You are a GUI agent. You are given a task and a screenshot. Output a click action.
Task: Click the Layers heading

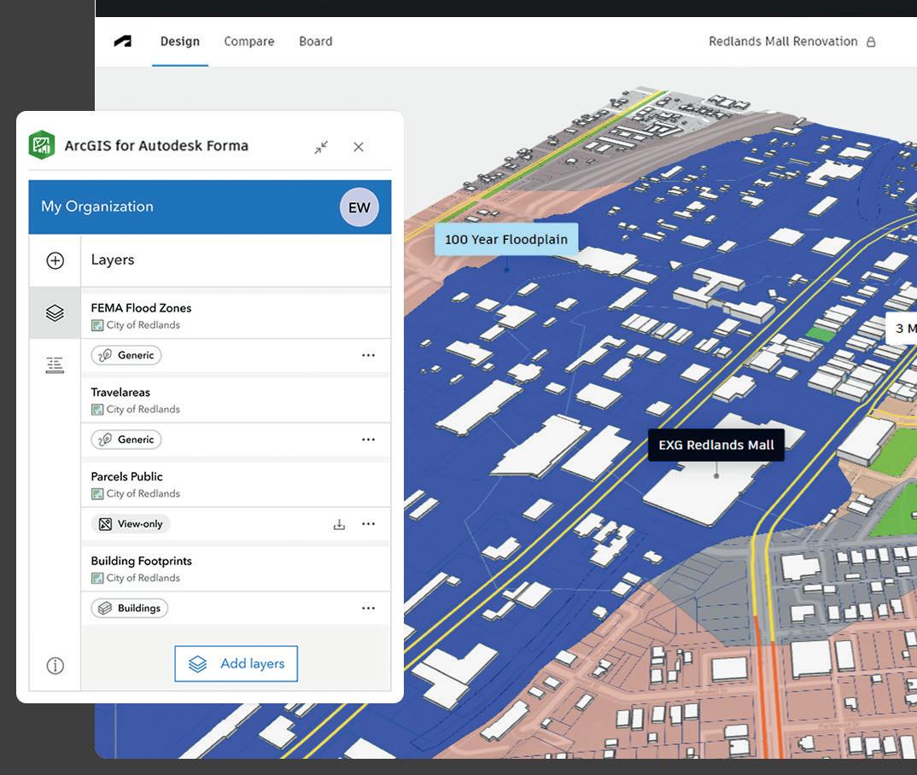click(x=113, y=259)
